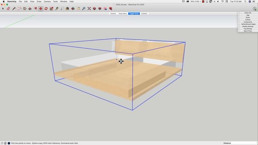Screen dimensions: 258x145
Task: Select the highlighted Toggle Grips tab
Action: click(134, 13)
